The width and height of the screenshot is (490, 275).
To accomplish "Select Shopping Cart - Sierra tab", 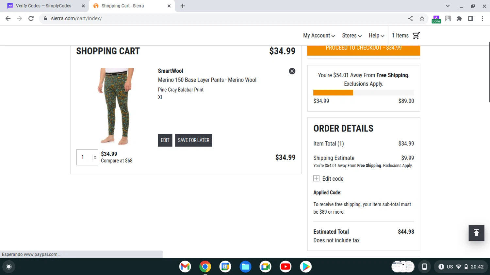I will click(x=131, y=6).
